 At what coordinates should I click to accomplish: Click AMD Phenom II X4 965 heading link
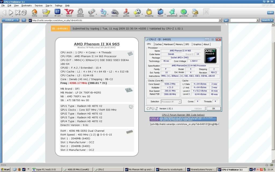pos(97,44)
